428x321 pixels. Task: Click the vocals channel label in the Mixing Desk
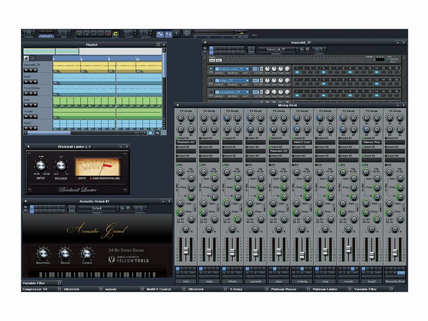click(348, 281)
